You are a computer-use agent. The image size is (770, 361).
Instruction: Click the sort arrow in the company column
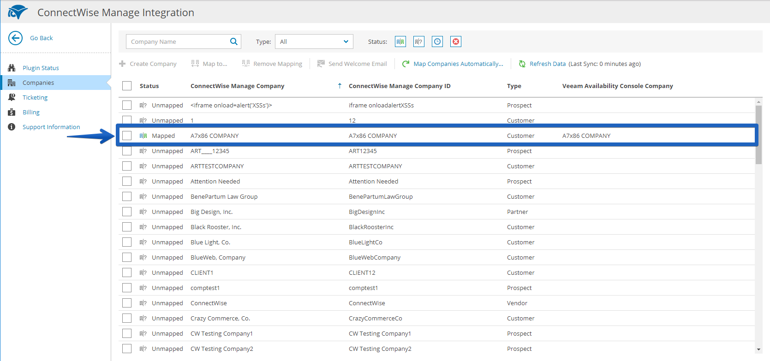click(340, 86)
